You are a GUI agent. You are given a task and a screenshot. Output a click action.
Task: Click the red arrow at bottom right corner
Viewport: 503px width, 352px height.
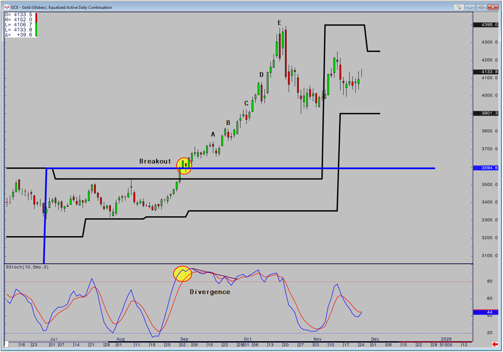[x=495, y=344]
